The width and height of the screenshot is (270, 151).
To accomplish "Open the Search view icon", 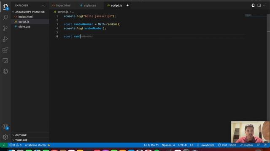I will 5,17.
